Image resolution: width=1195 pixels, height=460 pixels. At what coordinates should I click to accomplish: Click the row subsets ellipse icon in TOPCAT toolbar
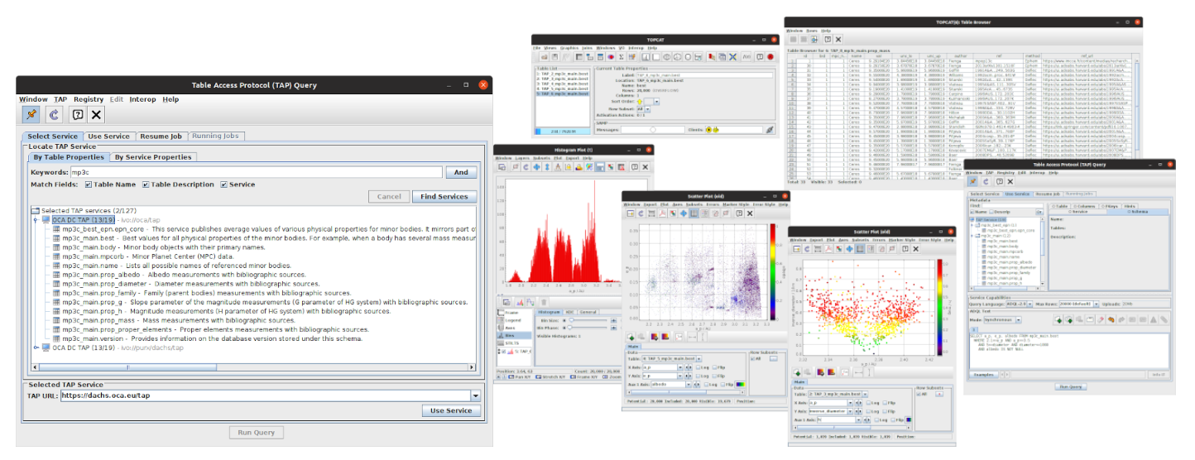click(x=611, y=57)
